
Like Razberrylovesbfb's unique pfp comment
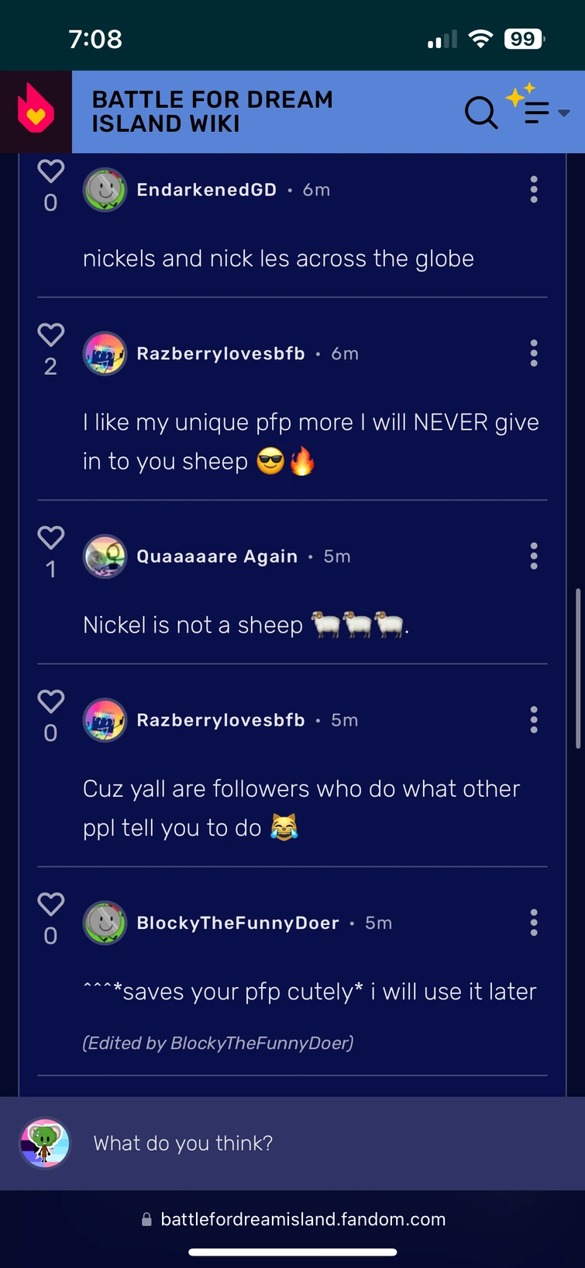pyautogui.click(x=51, y=335)
